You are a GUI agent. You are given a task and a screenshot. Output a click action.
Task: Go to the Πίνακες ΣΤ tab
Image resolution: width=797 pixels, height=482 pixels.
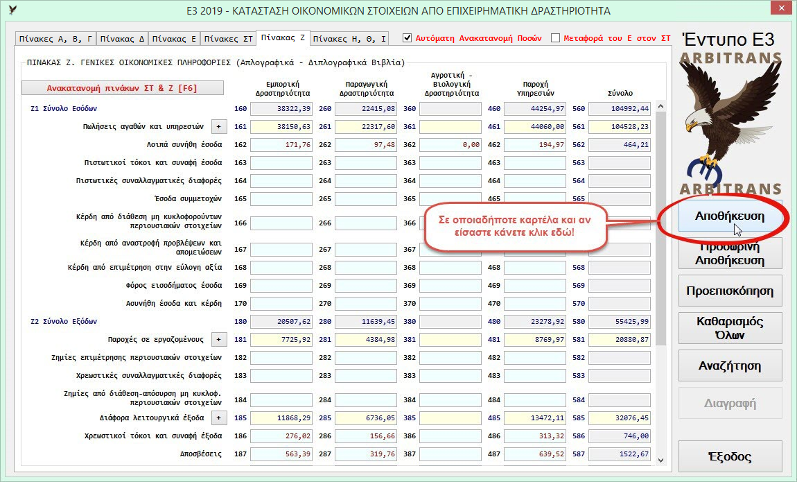pyautogui.click(x=228, y=39)
